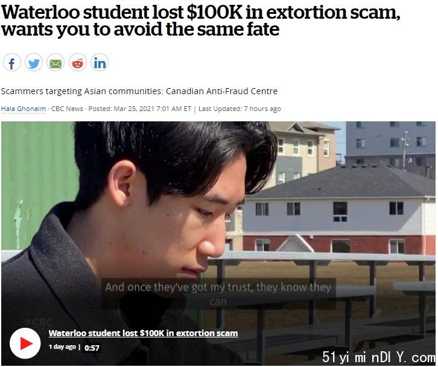Play the extortion scam video
438x367 pixels.
click(25, 343)
